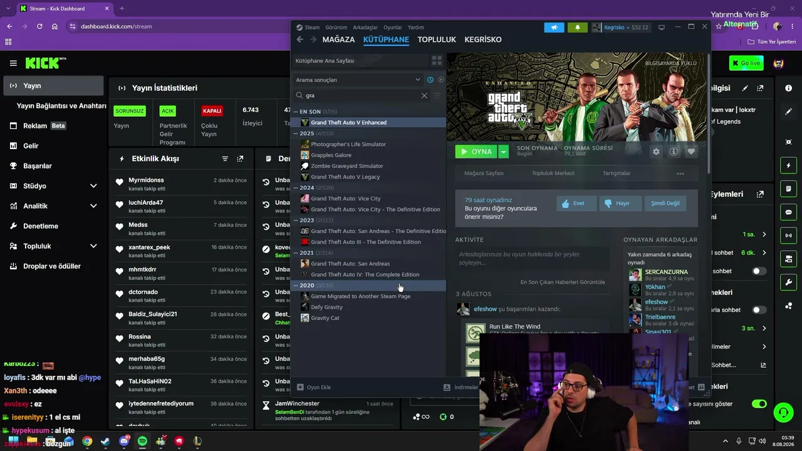
Task: Toggle the switch showing 'sayısını göster'
Action: point(759,404)
